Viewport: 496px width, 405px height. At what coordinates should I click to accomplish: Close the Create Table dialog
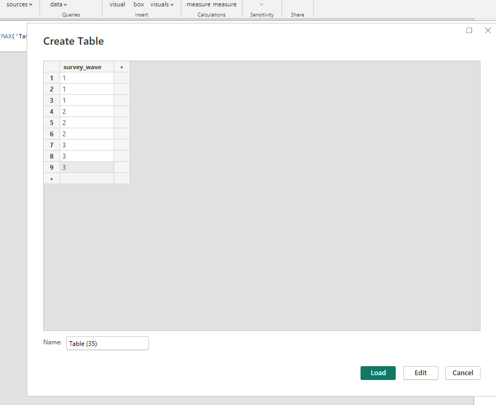pos(488,30)
